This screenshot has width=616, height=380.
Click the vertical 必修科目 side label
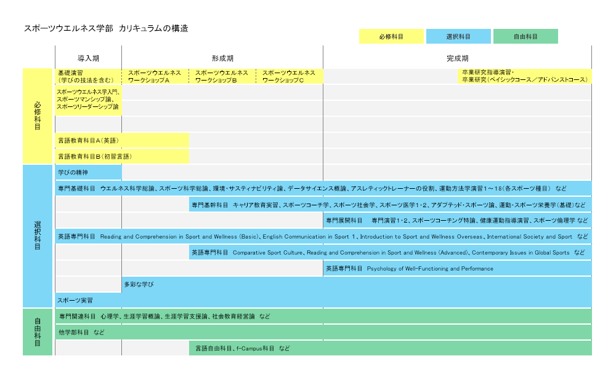point(38,116)
